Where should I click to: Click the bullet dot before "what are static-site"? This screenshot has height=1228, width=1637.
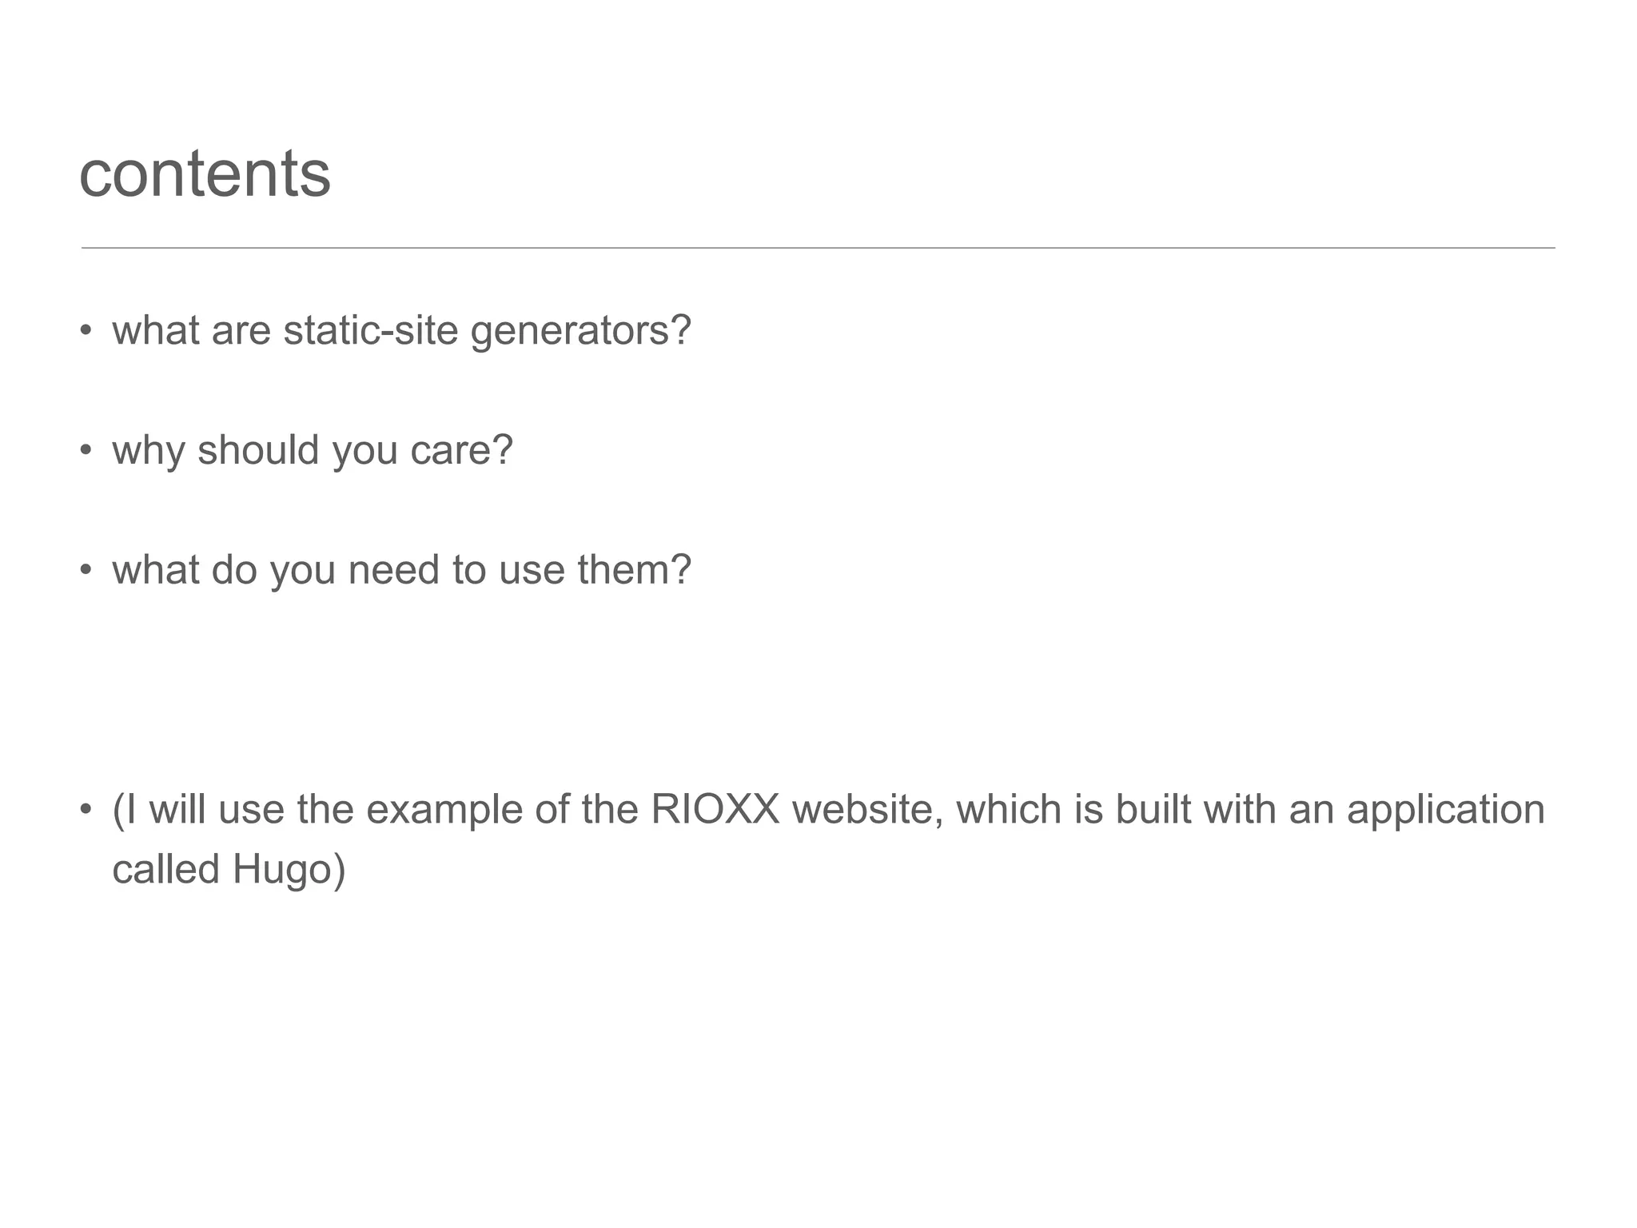click(x=86, y=331)
